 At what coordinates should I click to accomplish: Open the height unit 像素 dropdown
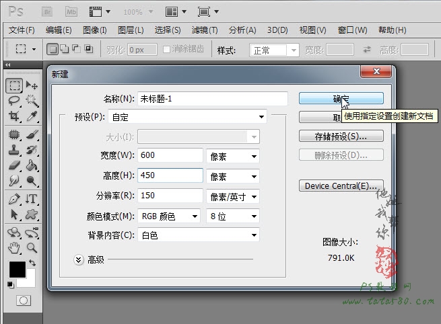[x=233, y=176]
